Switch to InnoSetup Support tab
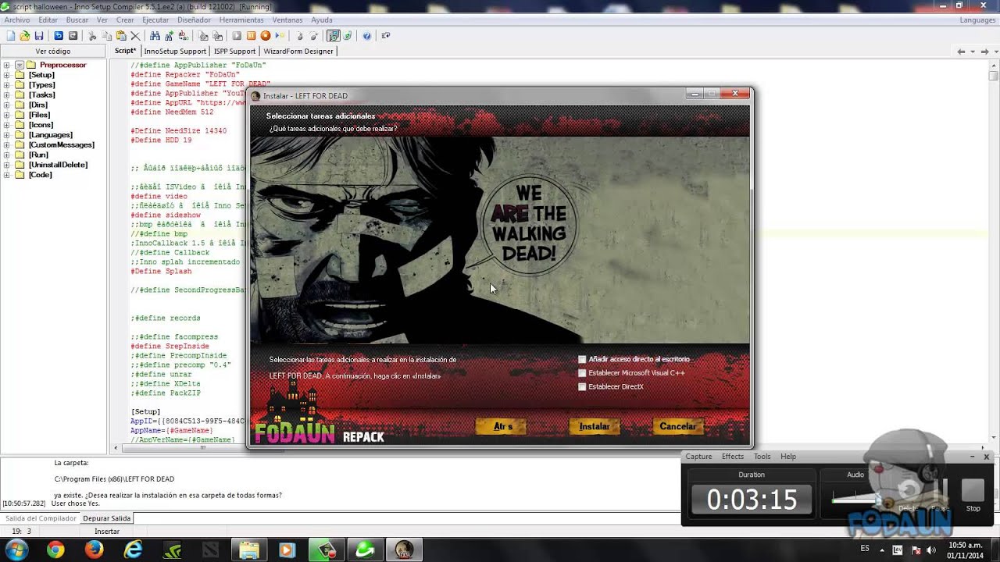Screen dimensions: 1000x562 coord(175,51)
